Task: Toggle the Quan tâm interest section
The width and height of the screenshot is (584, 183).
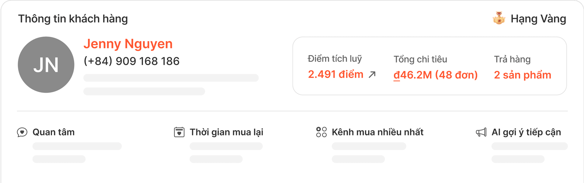Action: 54,132
